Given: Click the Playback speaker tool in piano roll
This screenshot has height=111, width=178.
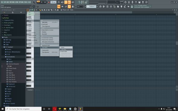Looking at the screenshot, I should pyautogui.click(x=58, y=10).
